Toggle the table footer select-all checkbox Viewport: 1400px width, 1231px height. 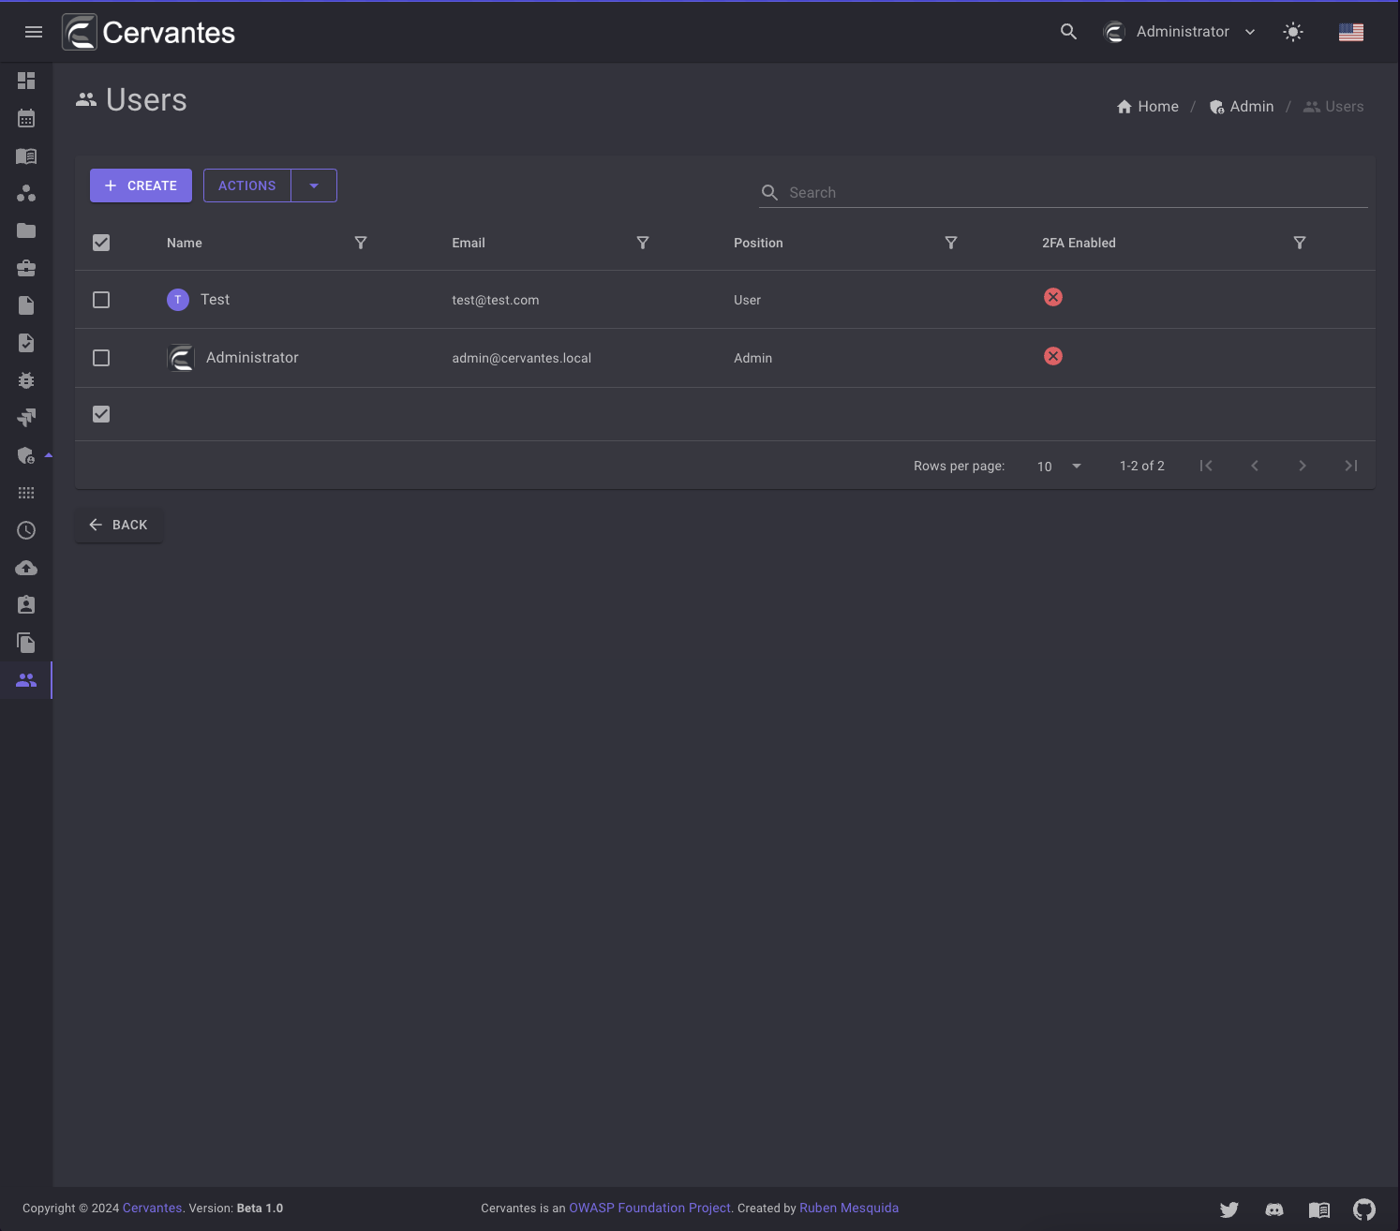101,414
